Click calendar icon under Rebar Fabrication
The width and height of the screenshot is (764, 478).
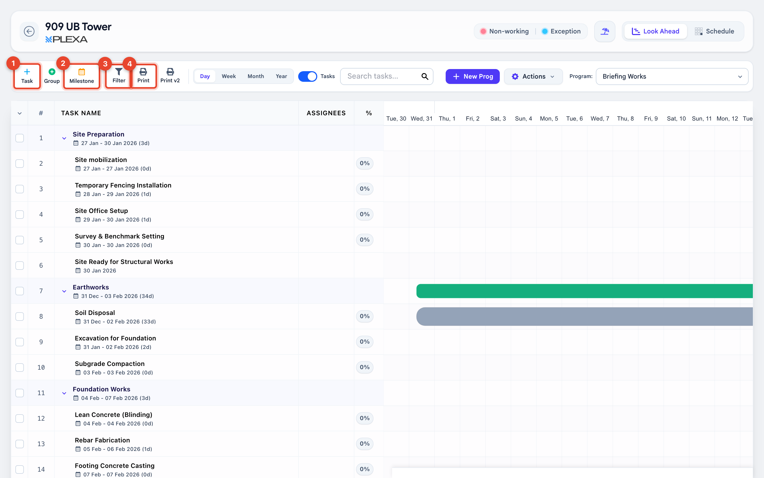click(78, 449)
